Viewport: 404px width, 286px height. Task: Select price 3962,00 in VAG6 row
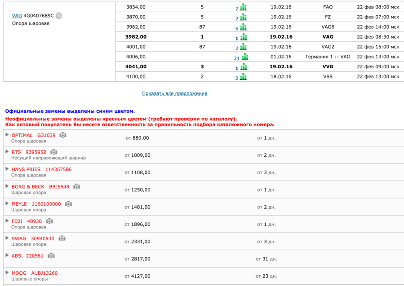coord(136,27)
